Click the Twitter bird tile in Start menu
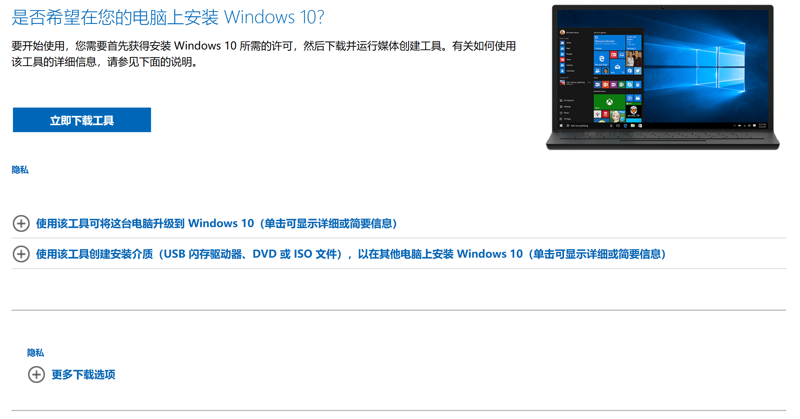800x419 pixels. (638, 71)
